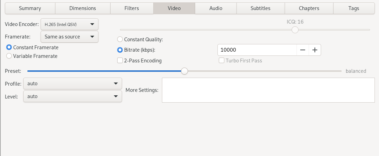
Task: Click the More Settings text box
Action: pyautogui.click(x=268, y=90)
